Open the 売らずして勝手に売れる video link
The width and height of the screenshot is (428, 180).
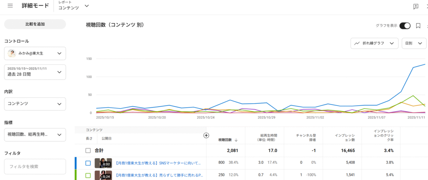(158, 175)
